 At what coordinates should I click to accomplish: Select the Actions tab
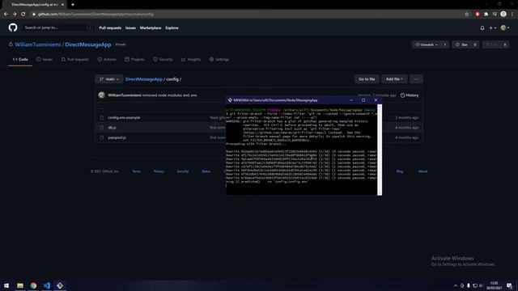click(107, 59)
